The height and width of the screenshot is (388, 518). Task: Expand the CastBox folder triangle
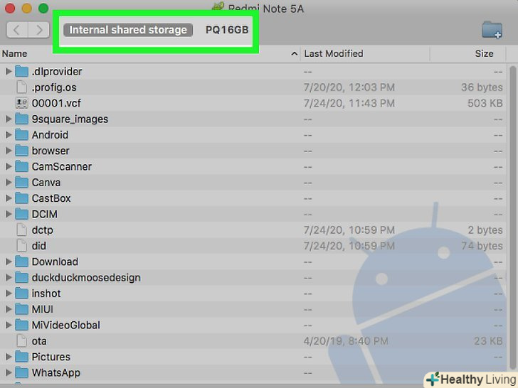point(9,198)
